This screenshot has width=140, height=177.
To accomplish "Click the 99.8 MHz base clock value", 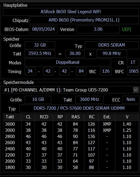I will click(112, 54).
